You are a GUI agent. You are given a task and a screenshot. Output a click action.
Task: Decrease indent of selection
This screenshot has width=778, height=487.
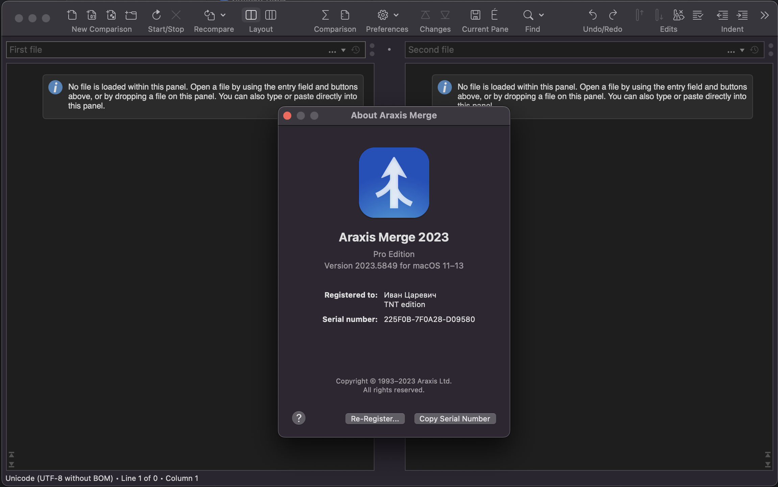pos(723,15)
